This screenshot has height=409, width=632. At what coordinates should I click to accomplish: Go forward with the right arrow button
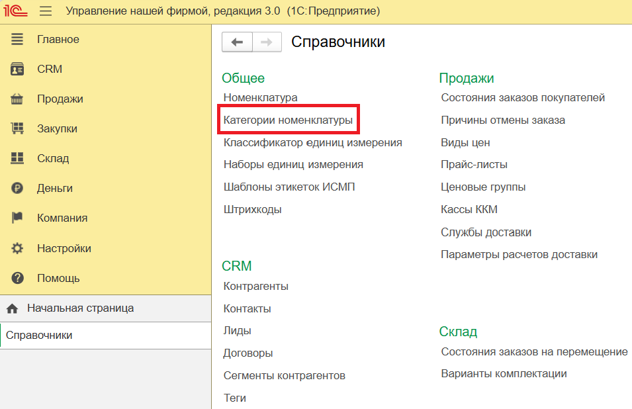tap(267, 42)
